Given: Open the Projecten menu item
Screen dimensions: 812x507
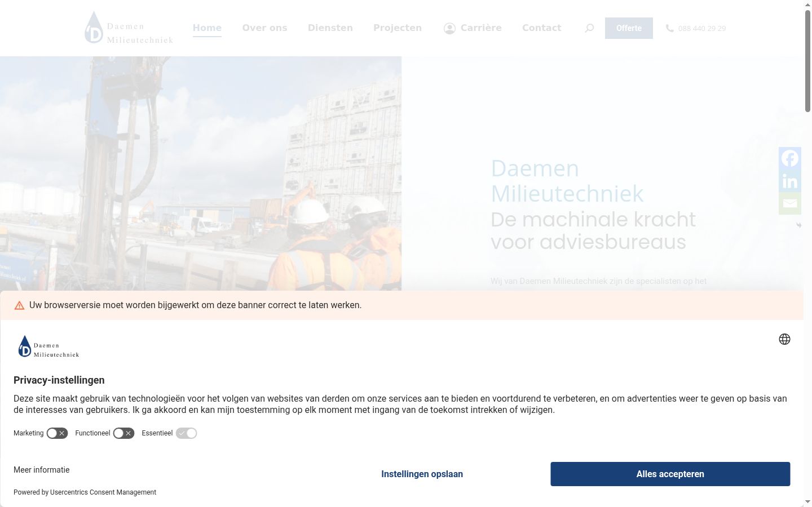Looking at the screenshot, I should pyautogui.click(x=398, y=28).
